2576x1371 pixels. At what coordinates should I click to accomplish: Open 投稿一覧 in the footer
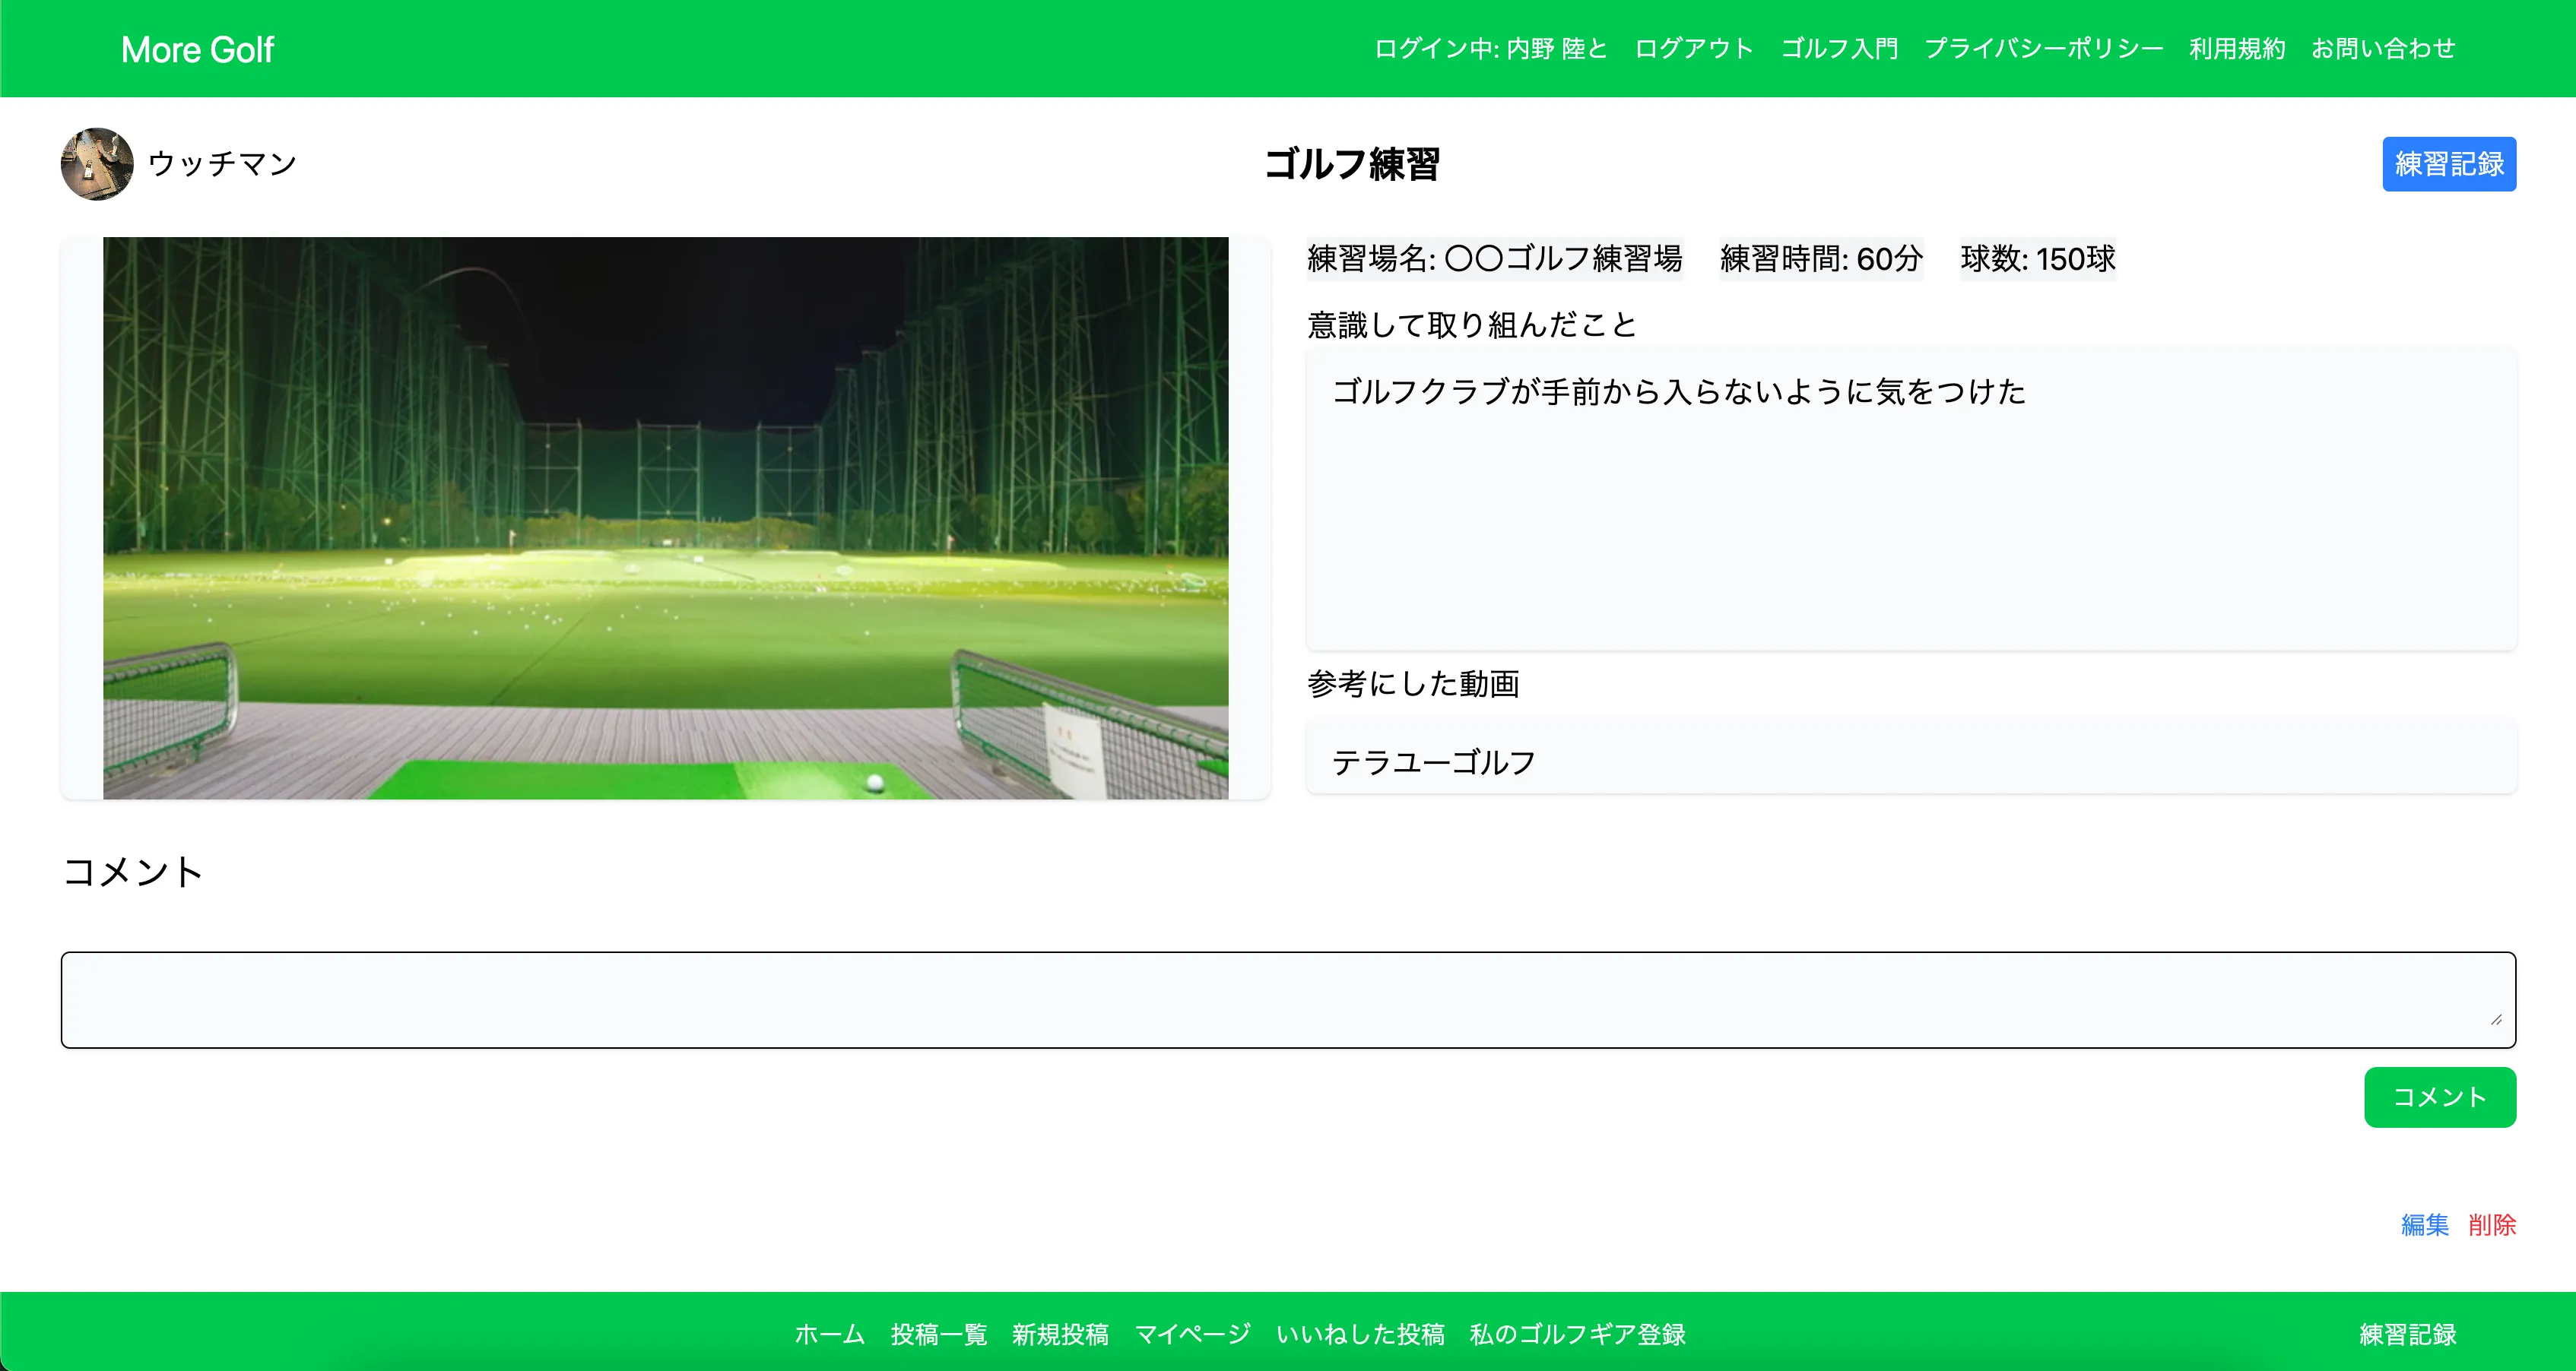click(x=938, y=1334)
